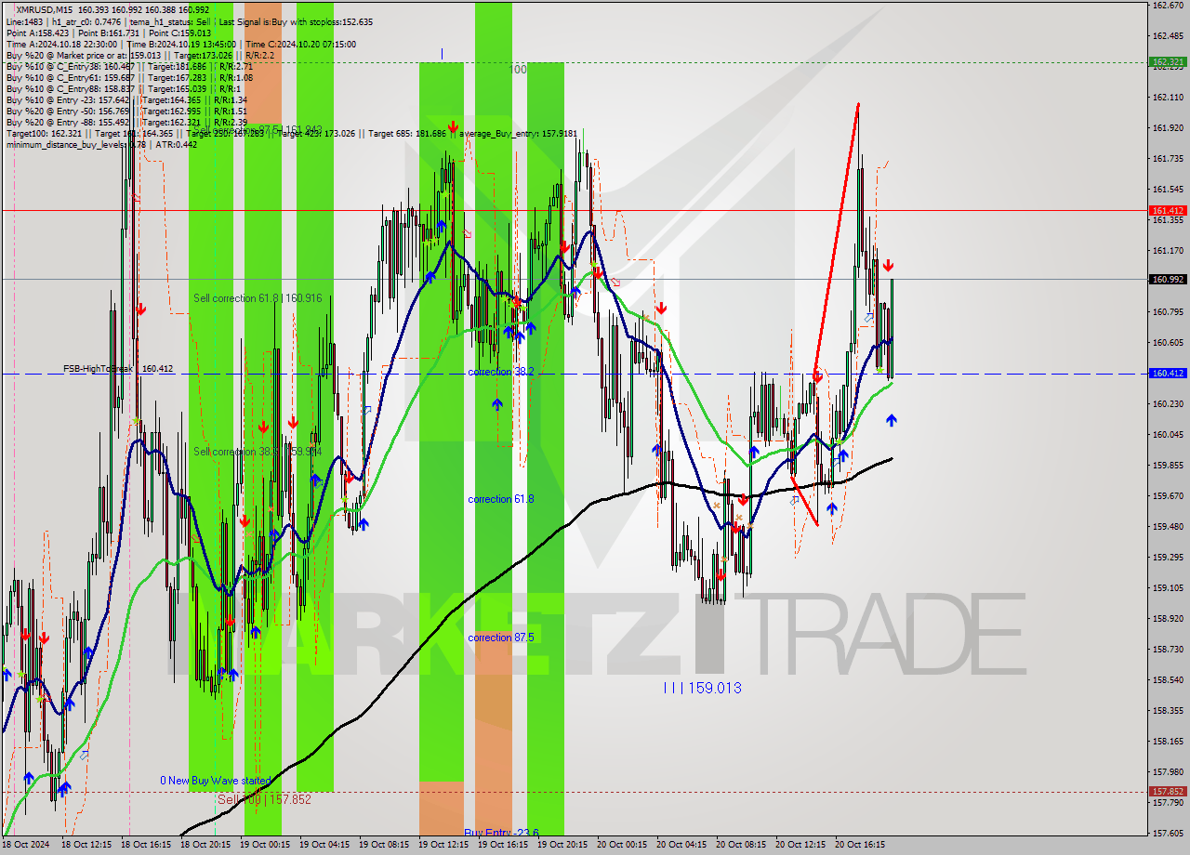Viewport: 1190px width, 855px height.
Task: Click the 160.795 price scale value
Action: click(1168, 311)
